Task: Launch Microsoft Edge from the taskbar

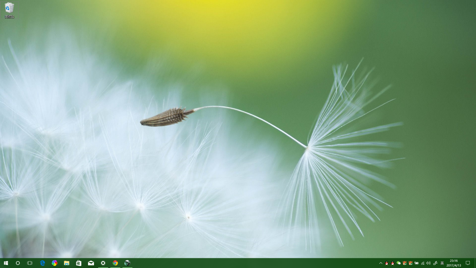Action: pos(43,263)
